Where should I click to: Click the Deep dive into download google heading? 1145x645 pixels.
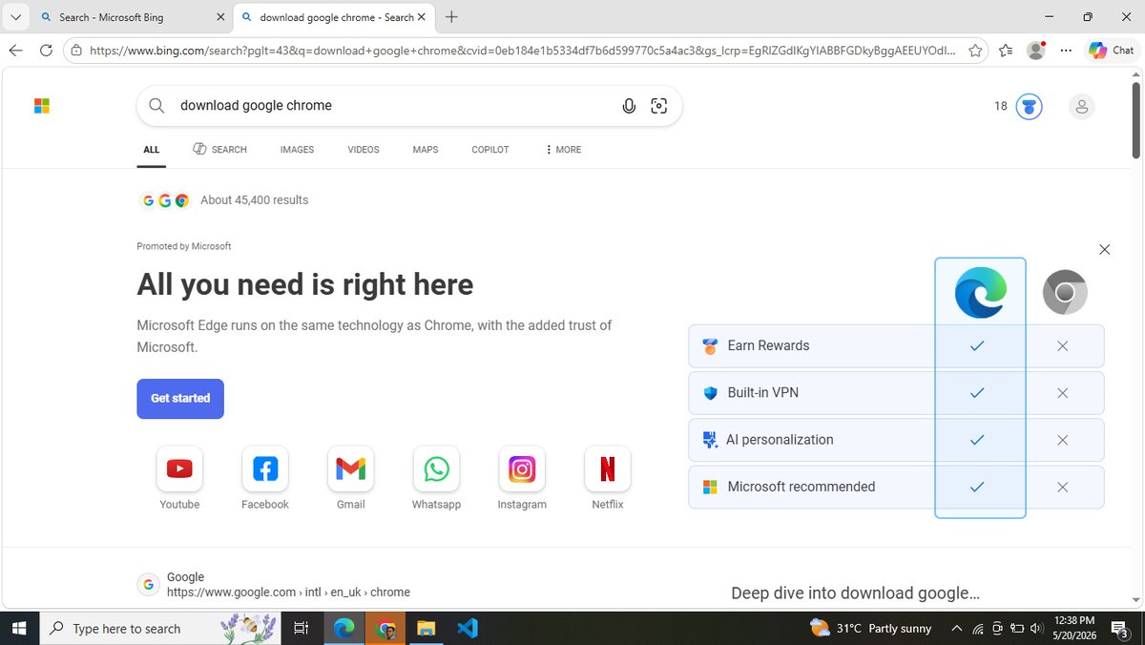[x=855, y=593]
